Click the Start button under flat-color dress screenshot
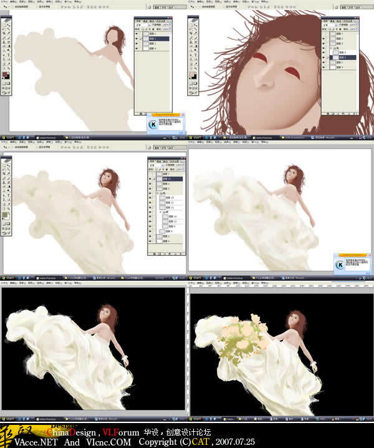 (7, 137)
